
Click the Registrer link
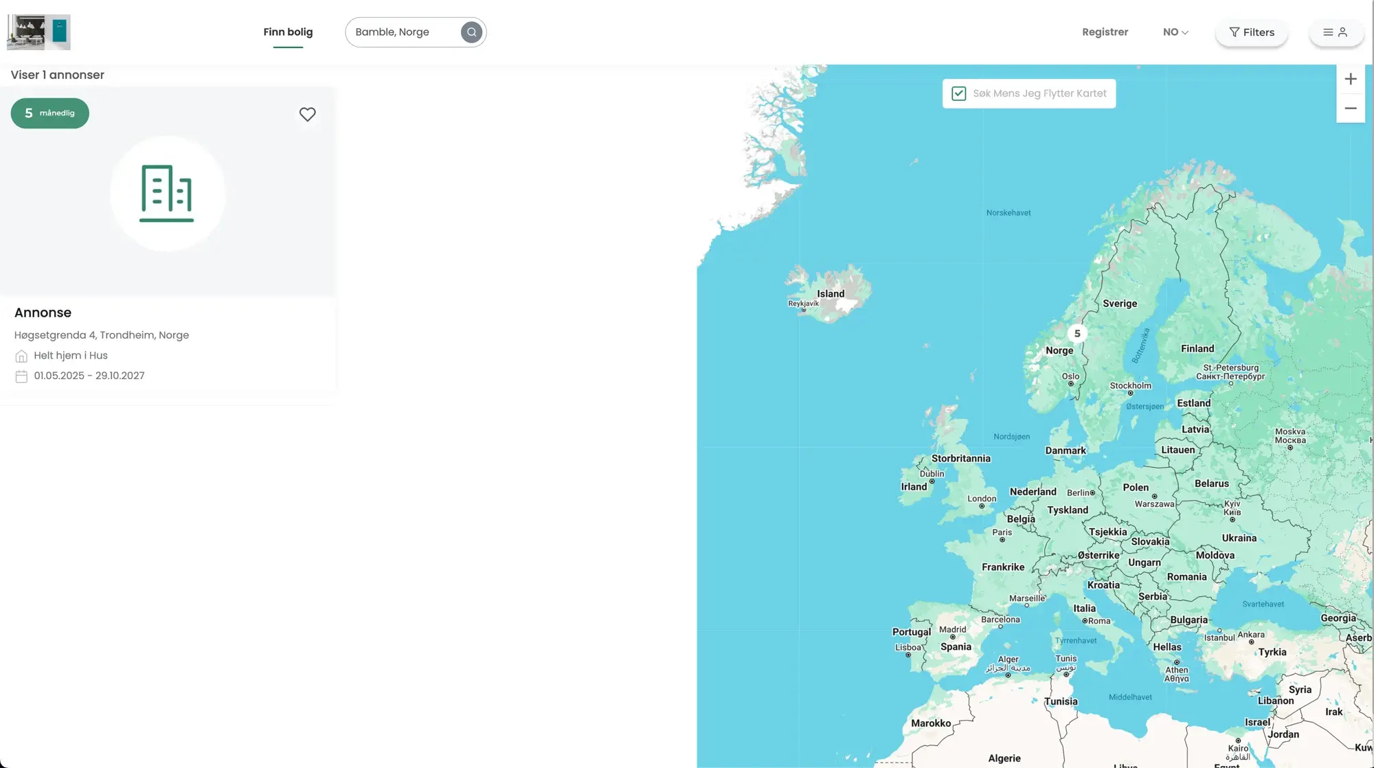click(1105, 32)
